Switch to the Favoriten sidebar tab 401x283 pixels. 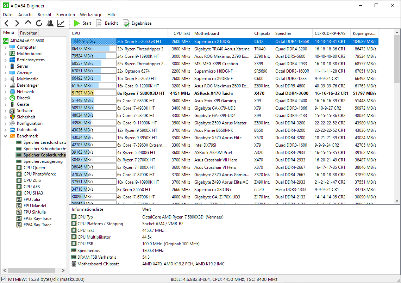[x=29, y=33]
